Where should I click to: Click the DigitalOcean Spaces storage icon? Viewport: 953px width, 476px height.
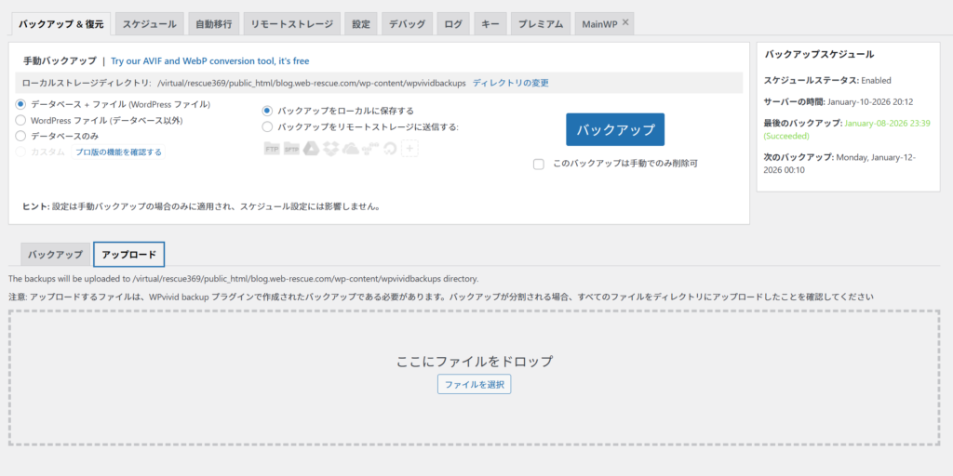point(389,149)
